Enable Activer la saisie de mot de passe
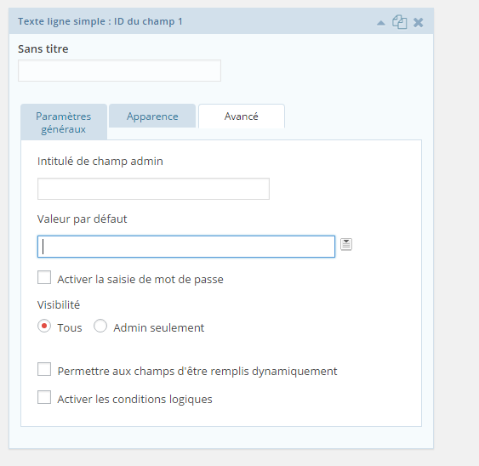The height and width of the screenshot is (466, 479). [x=44, y=277]
